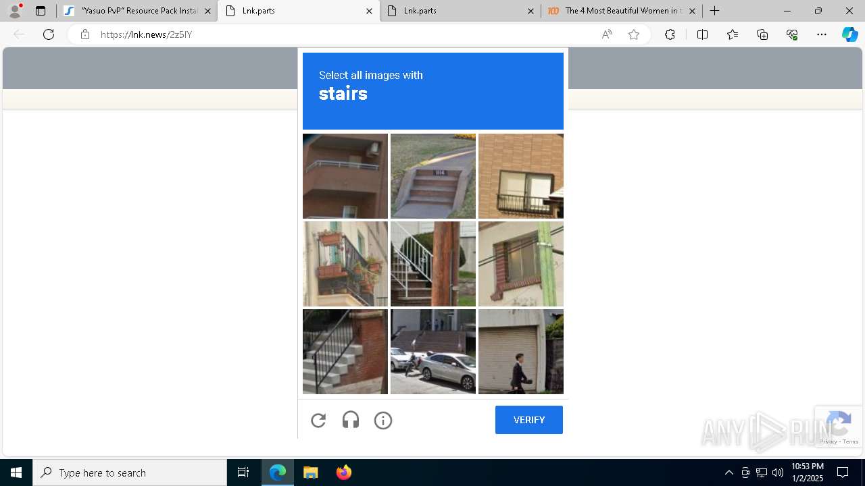Switch to the Yasuo PvP Resource Pack tab
This screenshot has height=486, width=865.
135,11
